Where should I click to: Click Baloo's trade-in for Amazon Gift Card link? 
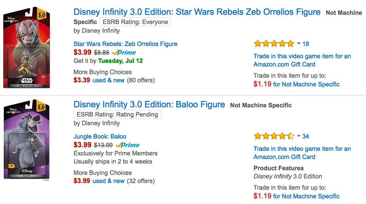point(302,153)
